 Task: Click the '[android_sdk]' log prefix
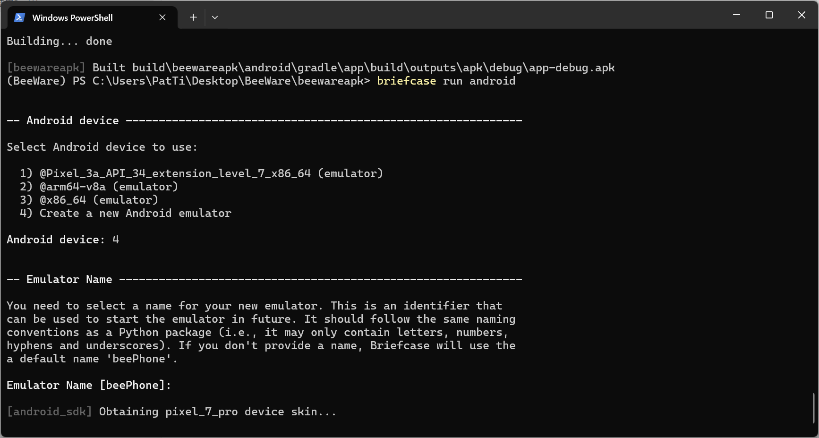50,412
